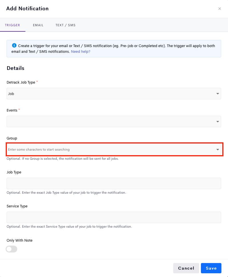Click the Group field hint text

point(62,159)
